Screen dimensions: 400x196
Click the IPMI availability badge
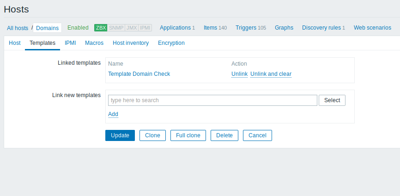[145, 28]
